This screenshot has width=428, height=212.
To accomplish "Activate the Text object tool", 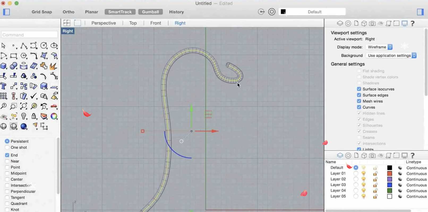I will [x=3, y=86].
